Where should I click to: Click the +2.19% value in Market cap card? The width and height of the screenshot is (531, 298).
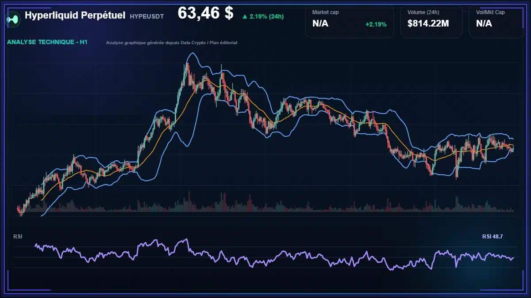click(376, 24)
